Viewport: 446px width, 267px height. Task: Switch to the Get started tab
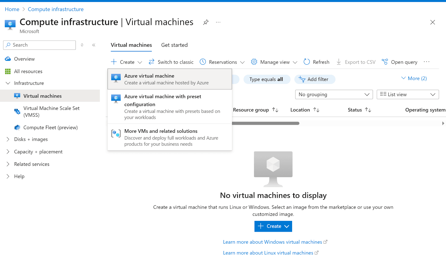click(x=174, y=45)
